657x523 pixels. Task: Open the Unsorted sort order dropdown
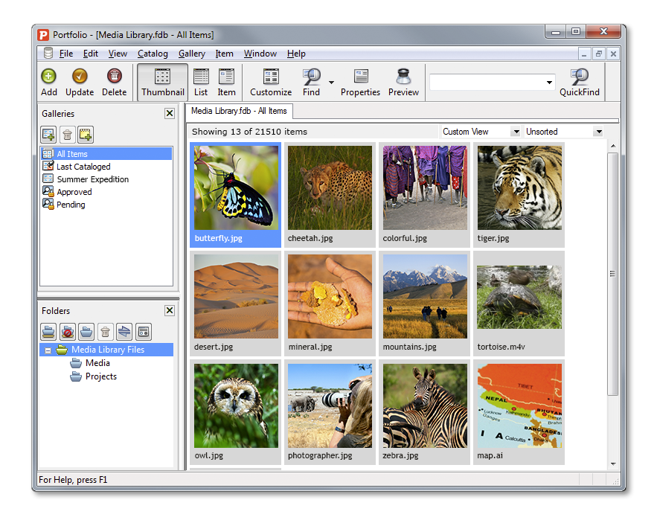pyautogui.click(x=597, y=132)
